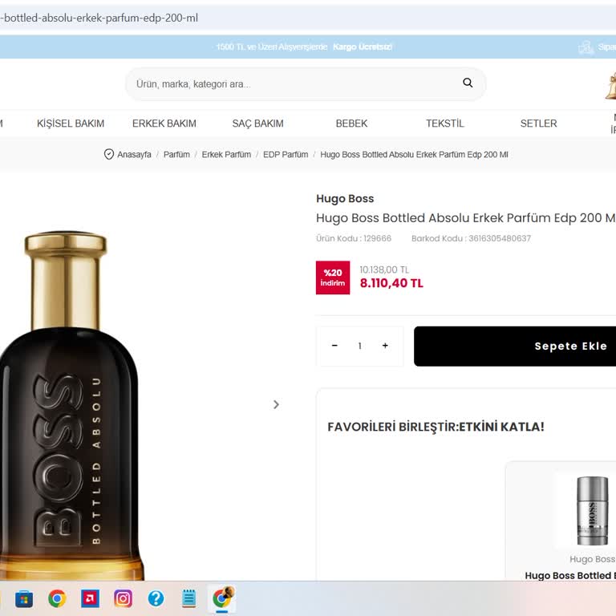This screenshot has height=616, width=616.
Task: Decrease quantity with the minus button
Action: (334, 346)
